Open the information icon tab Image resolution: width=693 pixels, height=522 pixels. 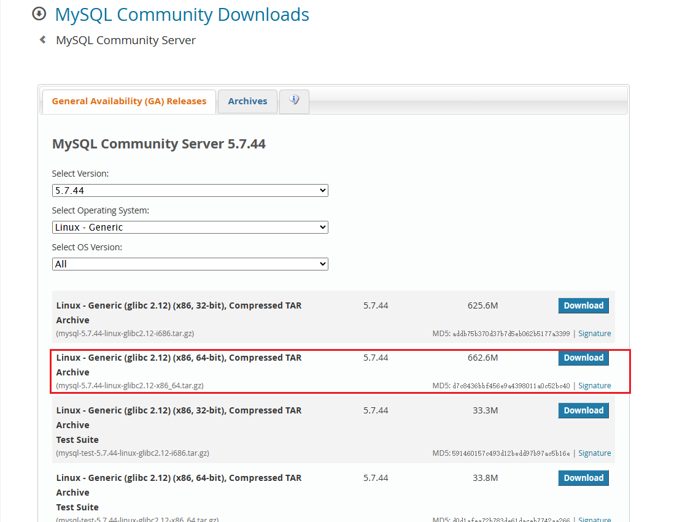[294, 101]
